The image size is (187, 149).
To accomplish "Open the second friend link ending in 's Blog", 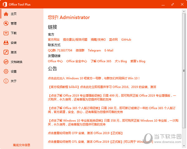I will click(x=138, y=61).
